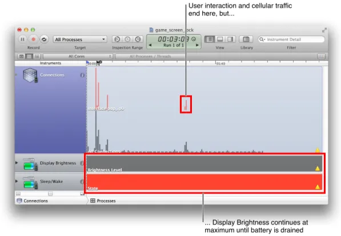Viewport: 341px width, 236px height.
Task: Set inspection range end button
Action: pos(138,39)
